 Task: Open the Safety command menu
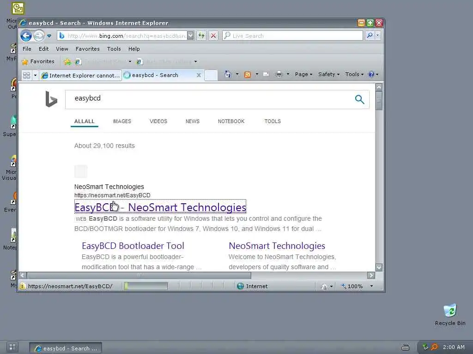coord(328,74)
